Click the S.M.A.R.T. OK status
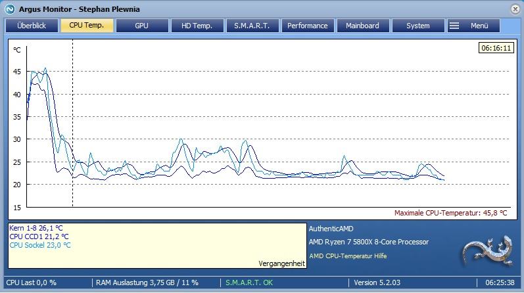The image size is (524, 293). click(x=249, y=282)
